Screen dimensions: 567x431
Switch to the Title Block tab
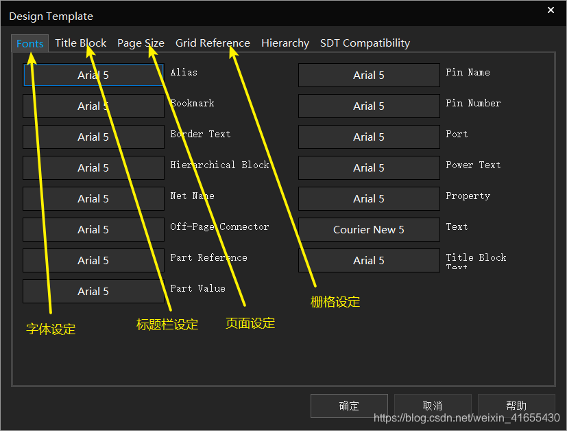tap(80, 43)
